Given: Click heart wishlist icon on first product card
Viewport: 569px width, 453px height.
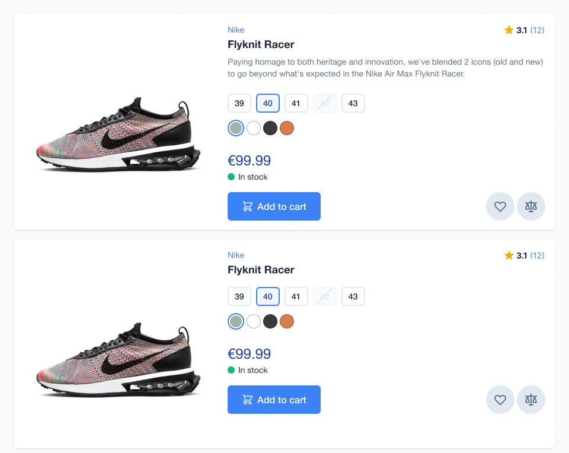Looking at the screenshot, I should [x=500, y=206].
